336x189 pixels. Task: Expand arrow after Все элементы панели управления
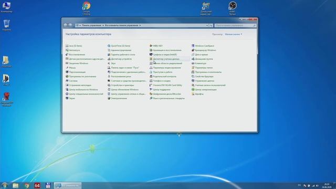[x=140, y=26]
